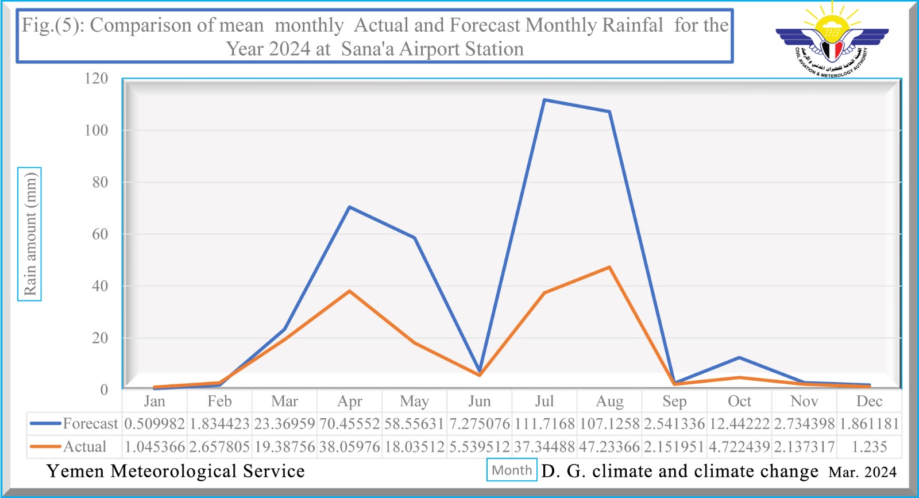This screenshot has width=919, height=498.
Task: Click the 40 y-axis tick label
Action: click(x=100, y=285)
